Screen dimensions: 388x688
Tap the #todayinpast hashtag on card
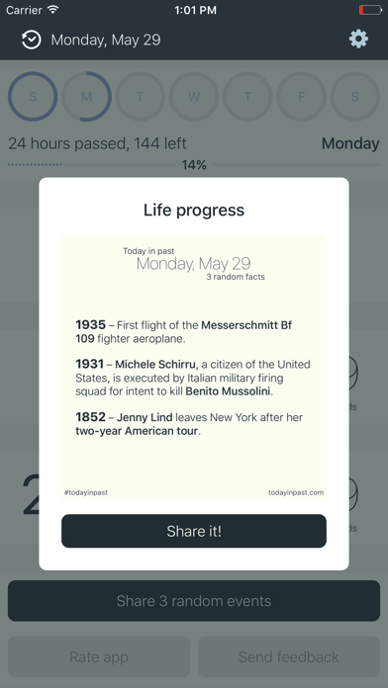86,492
